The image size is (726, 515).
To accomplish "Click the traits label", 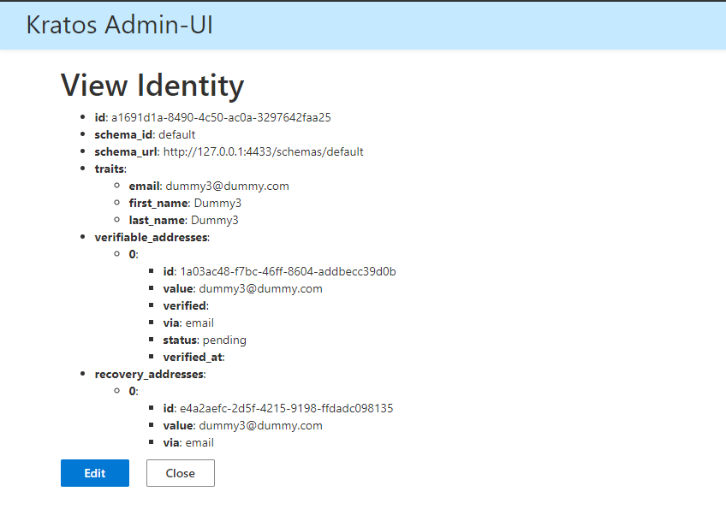I will 110,169.
